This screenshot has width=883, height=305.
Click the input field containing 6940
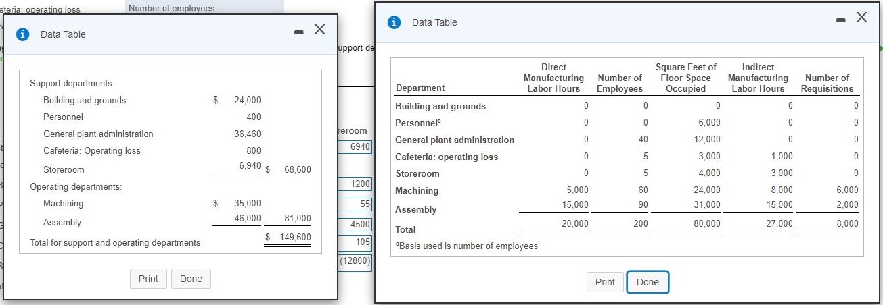[355, 146]
